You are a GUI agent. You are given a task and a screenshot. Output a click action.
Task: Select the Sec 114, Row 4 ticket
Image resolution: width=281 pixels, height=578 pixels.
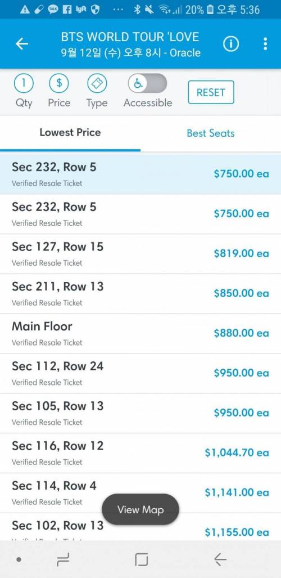(x=140, y=492)
